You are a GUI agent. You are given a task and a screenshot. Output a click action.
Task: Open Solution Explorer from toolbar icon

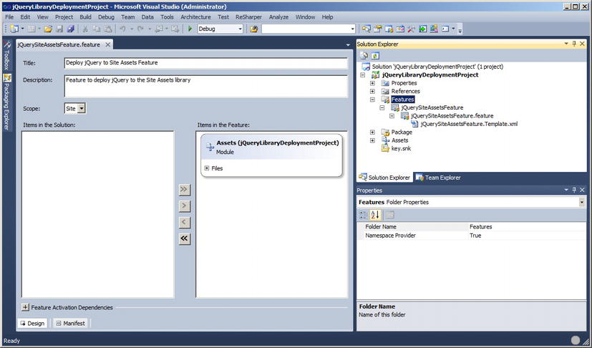point(367,29)
